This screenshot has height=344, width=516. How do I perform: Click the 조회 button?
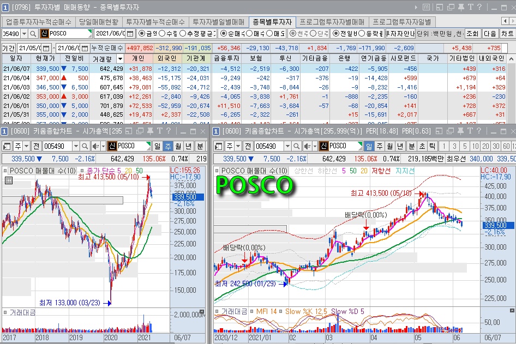tap(472, 34)
